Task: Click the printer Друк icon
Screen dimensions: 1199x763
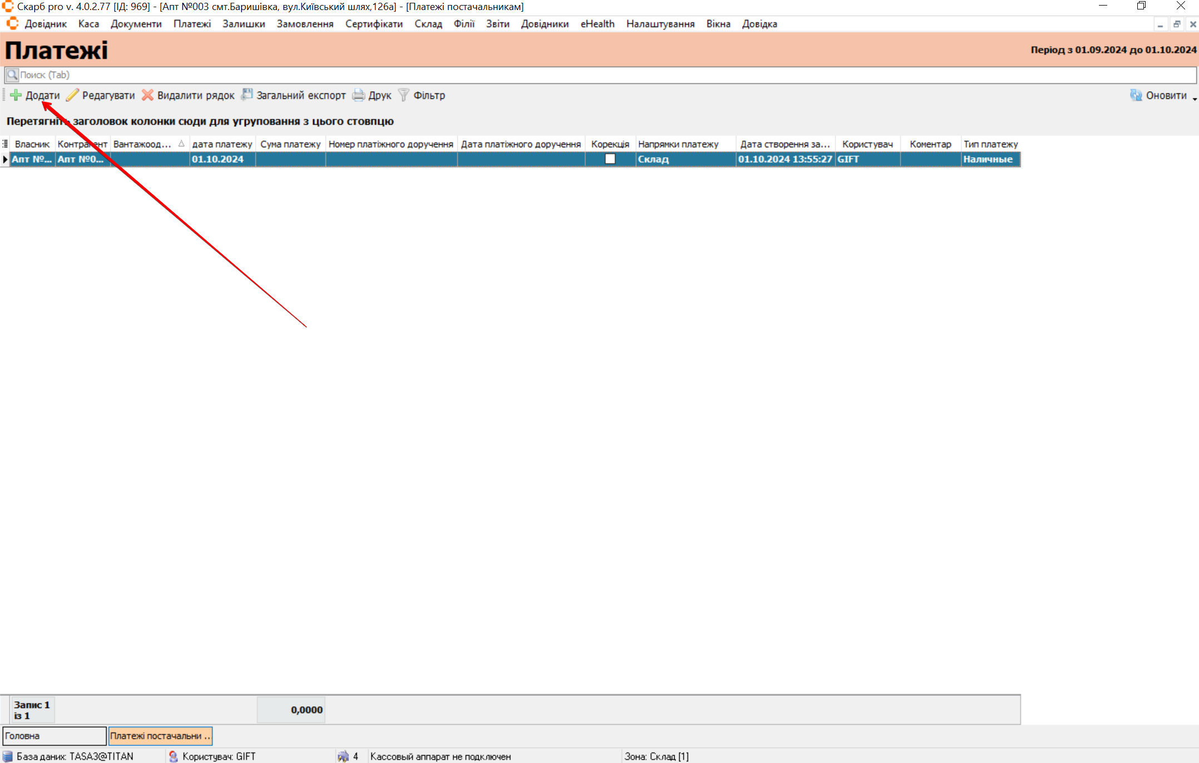Action: tap(359, 95)
